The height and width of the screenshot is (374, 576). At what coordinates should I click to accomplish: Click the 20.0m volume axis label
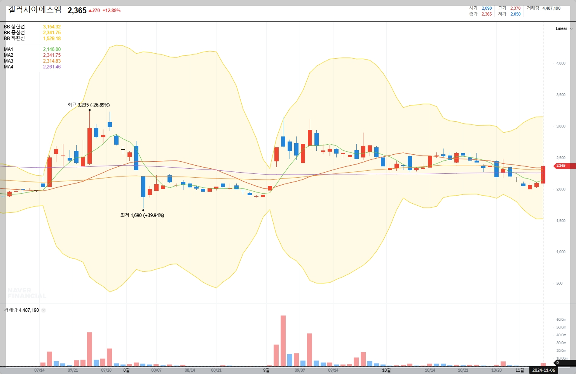[x=561, y=351]
